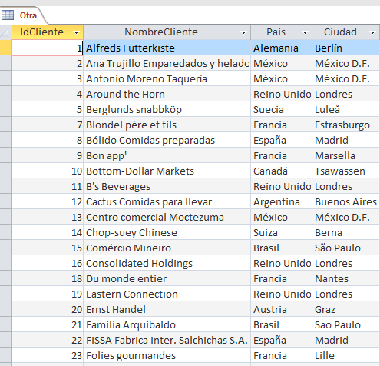Click the Suecia country cell
Image resolution: width=380 pixels, height=366 pixels.
tap(282, 109)
